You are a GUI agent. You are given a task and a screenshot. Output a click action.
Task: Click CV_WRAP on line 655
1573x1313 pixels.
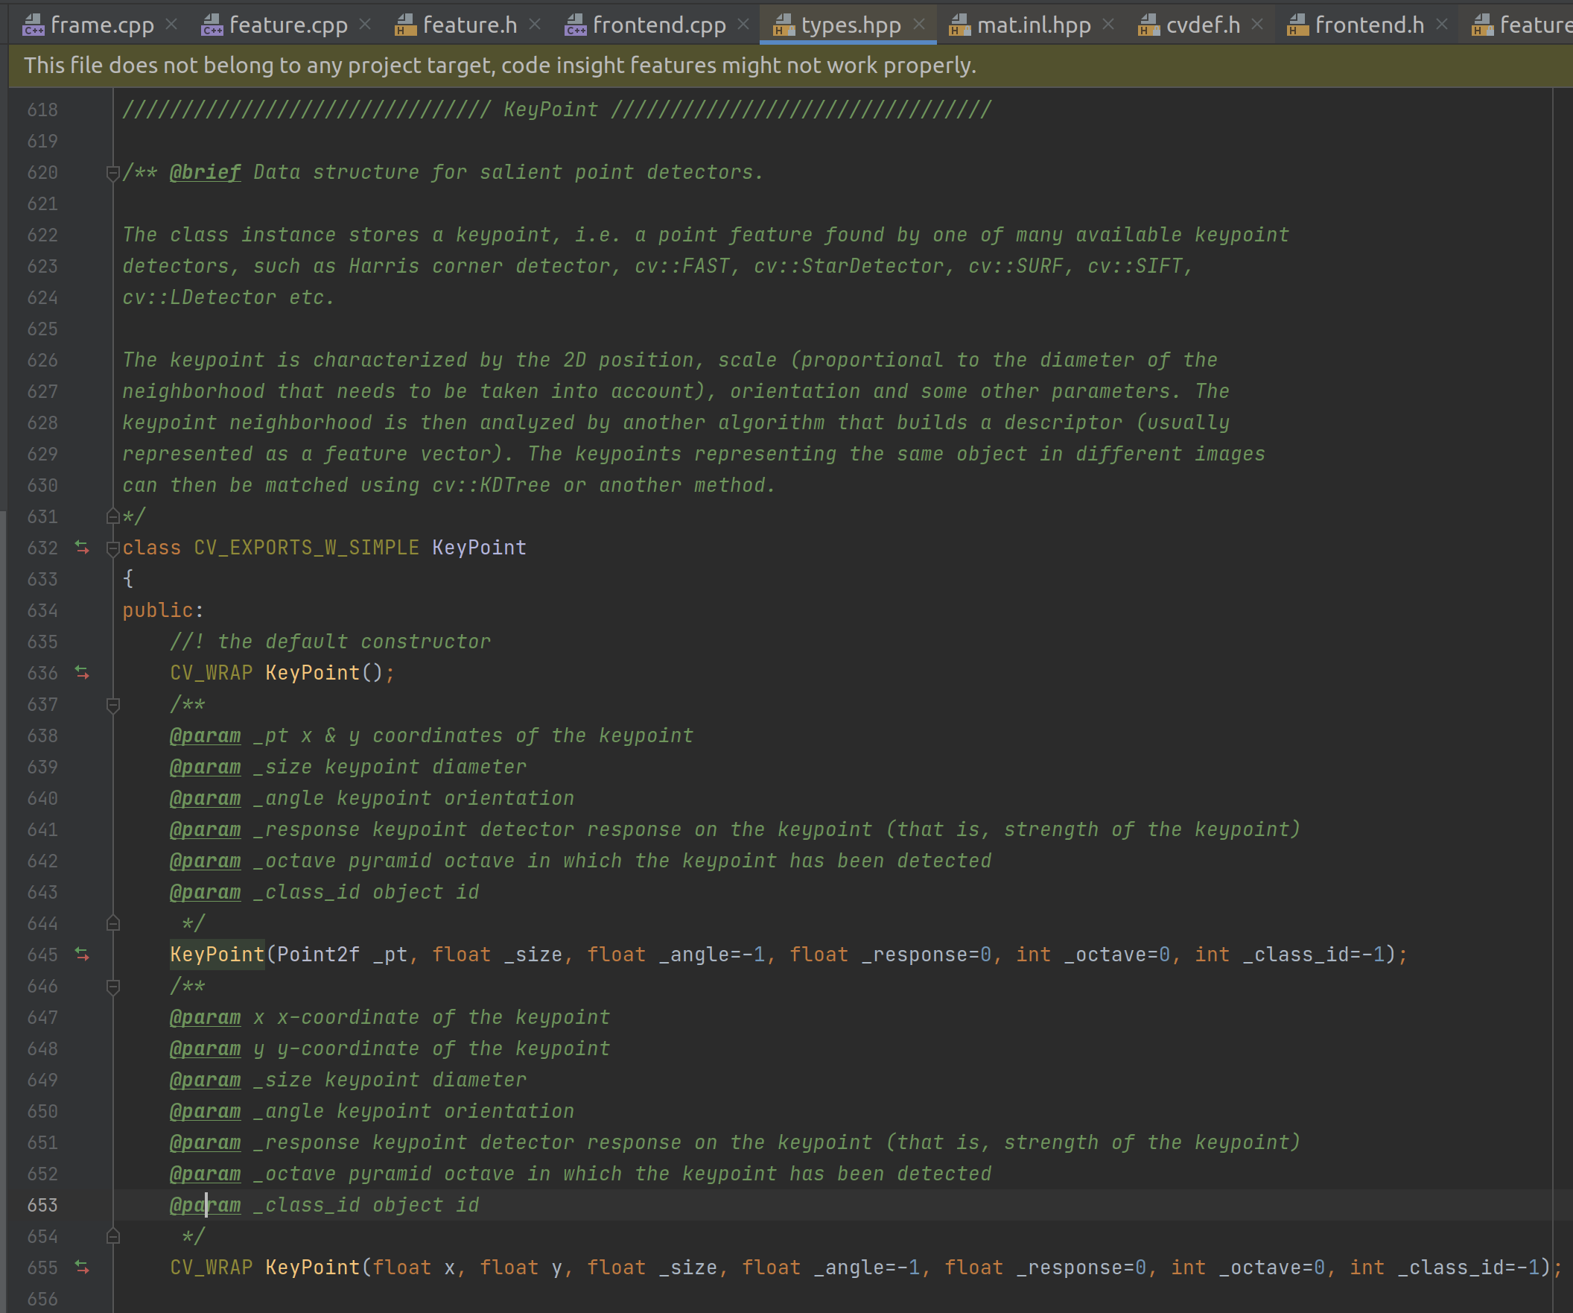pos(212,1268)
